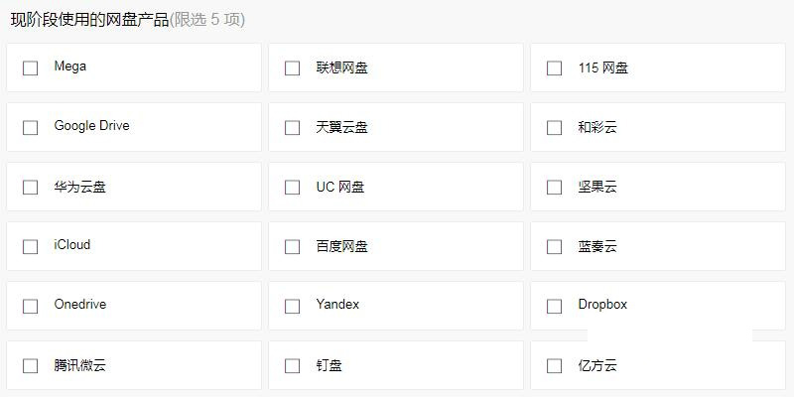Image resolution: width=794 pixels, height=397 pixels.
Task: Check the 天翼云盘 box
Action: (292, 128)
